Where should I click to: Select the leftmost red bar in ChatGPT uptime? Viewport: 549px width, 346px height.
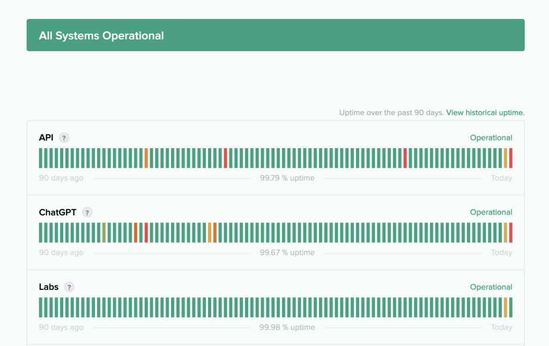tap(146, 233)
